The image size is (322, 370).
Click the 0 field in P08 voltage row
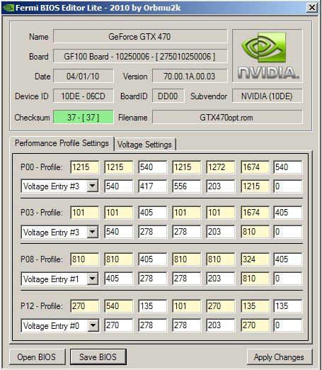288,279
